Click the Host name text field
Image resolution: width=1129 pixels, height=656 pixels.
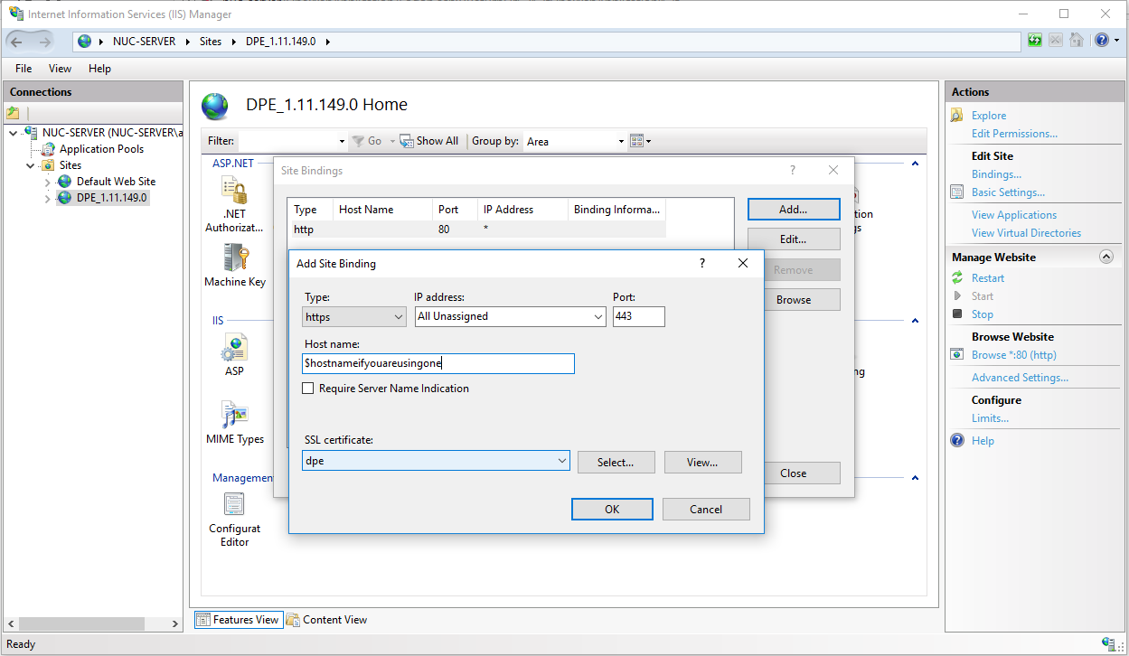438,363
